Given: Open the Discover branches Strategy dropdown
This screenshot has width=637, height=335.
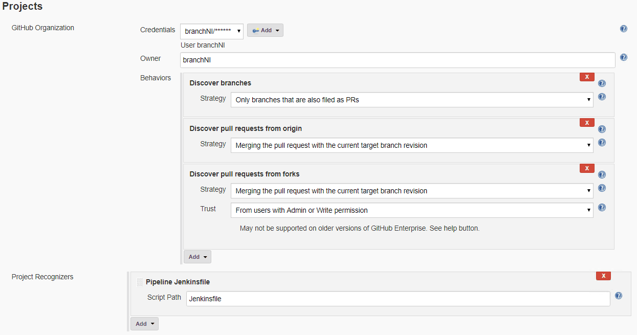Looking at the screenshot, I should (411, 99).
